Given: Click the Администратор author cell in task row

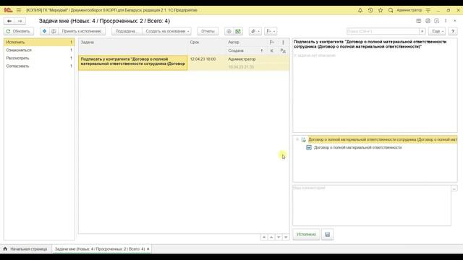Looking at the screenshot, I should point(242,59).
